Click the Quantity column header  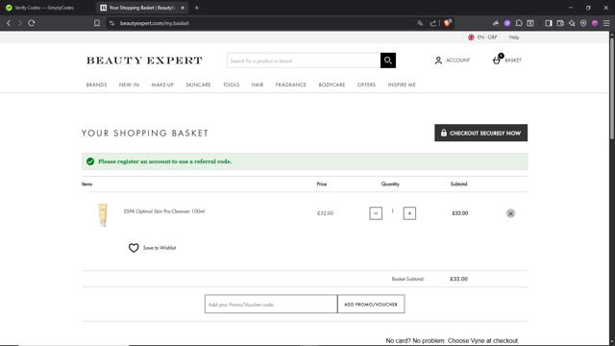[x=390, y=184]
